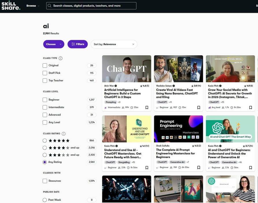Open the Original-labeled laptop and tablet thumbnail

pos(178,189)
